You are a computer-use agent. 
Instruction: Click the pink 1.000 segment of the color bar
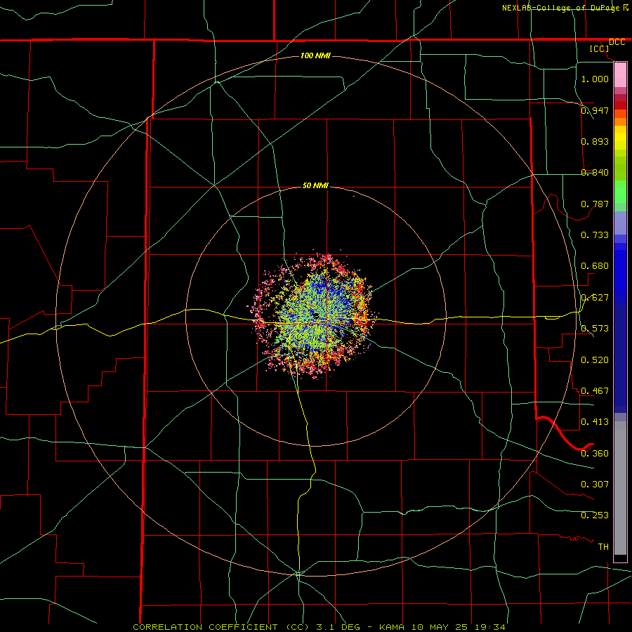(x=620, y=75)
